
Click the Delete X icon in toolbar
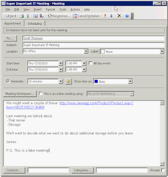coord(119,16)
